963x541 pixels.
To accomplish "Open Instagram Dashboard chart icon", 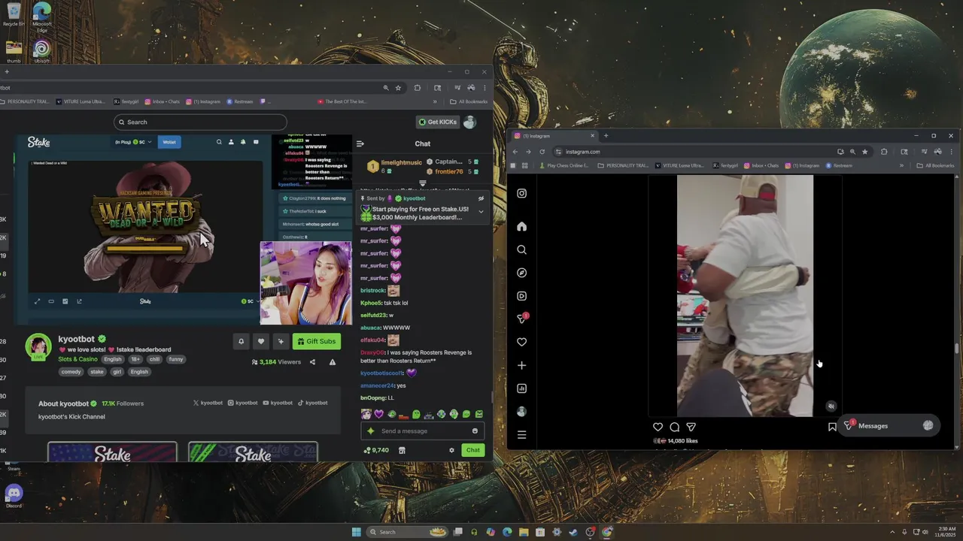I will (521, 388).
